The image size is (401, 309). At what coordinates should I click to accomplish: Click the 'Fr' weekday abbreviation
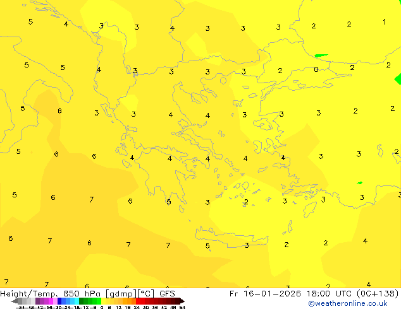[x=233, y=293]
